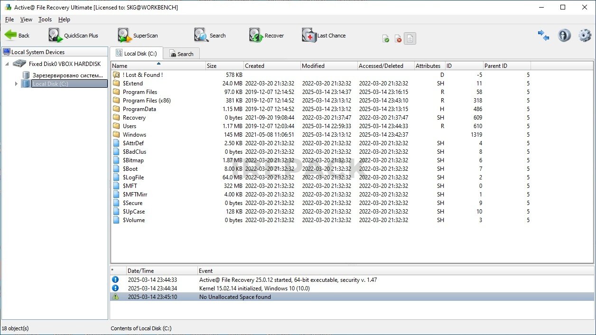Screen dimensions: 596x335
Task: Collapse the Fixed Disk0 VBOX HARDDISK node
Action: click(7, 64)
